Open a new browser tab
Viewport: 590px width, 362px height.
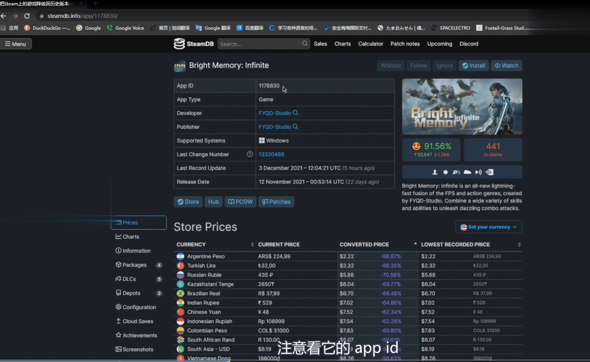(x=95, y=3)
